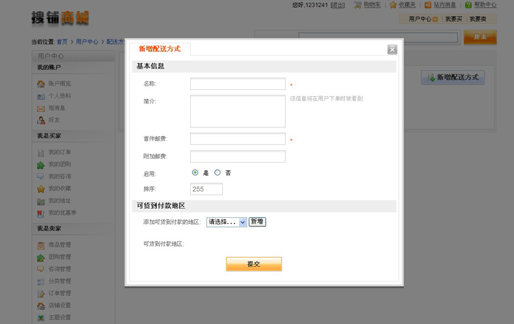Click the 分类管理 grid icon
514x324 pixels.
(40, 282)
